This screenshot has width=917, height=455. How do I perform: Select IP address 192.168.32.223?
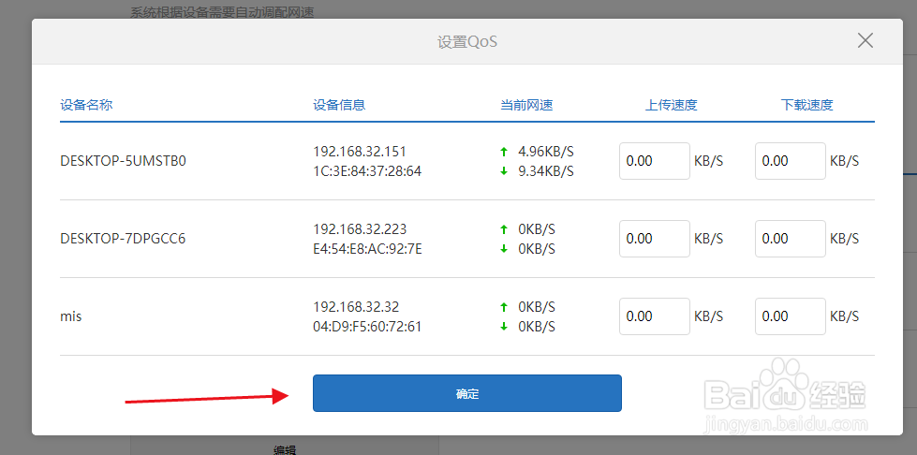pos(360,228)
